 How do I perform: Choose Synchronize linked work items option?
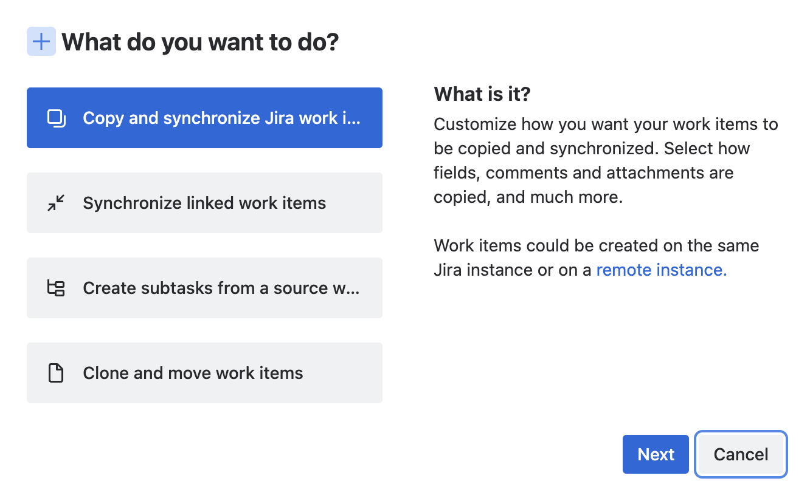click(204, 203)
